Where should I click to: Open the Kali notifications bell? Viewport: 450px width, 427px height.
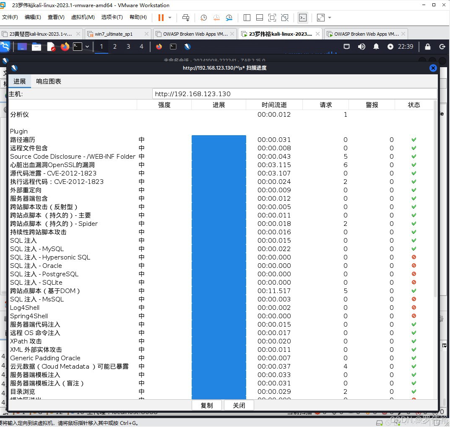376,47
